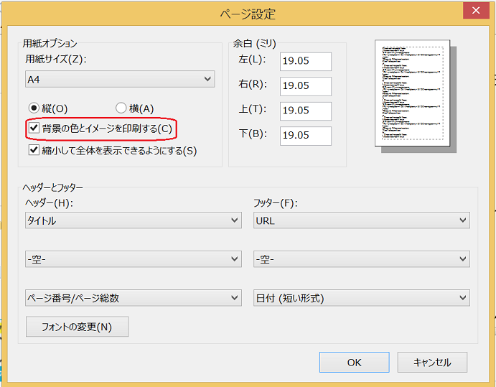This screenshot has width=496, height=387.
Task: Click the キャンセル button
Action: tap(432, 363)
